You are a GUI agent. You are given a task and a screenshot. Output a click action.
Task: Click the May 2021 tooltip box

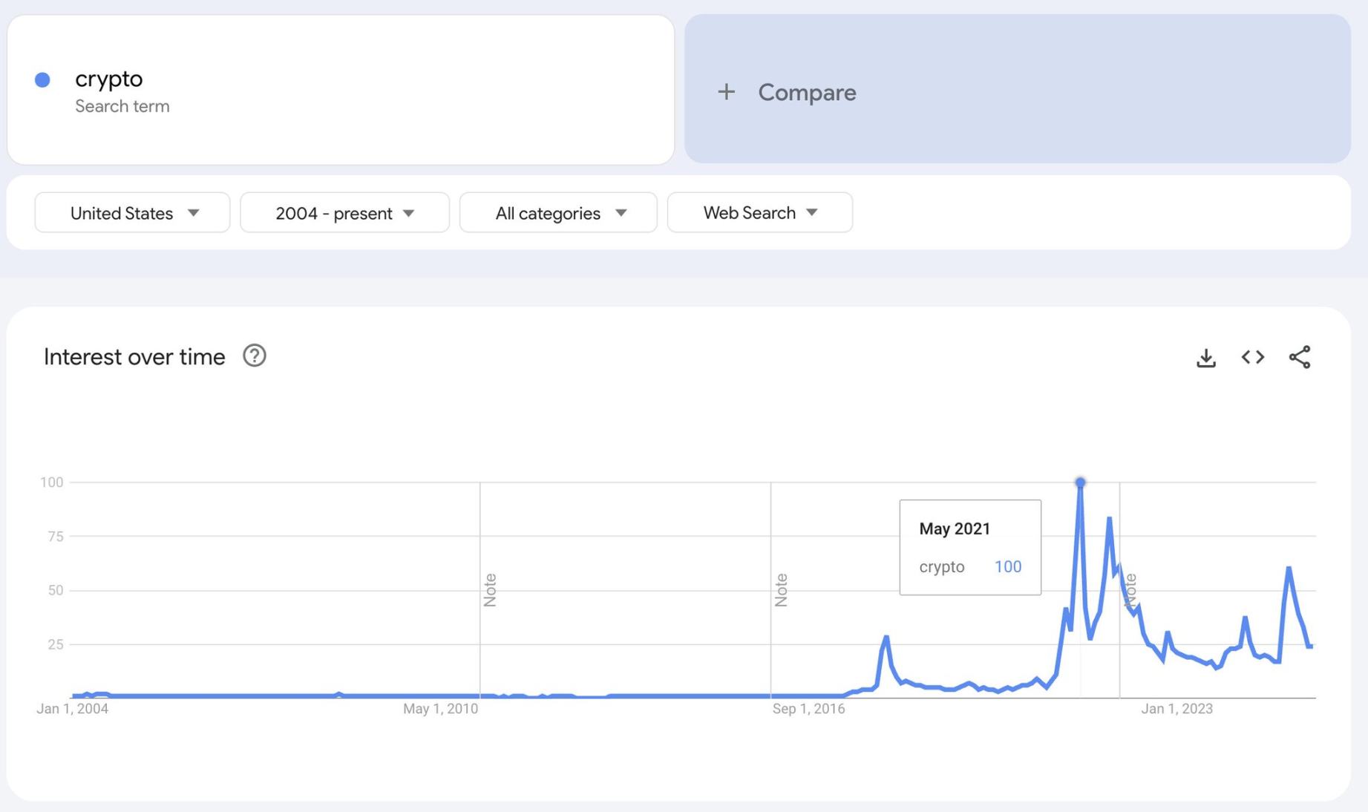coord(969,547)
